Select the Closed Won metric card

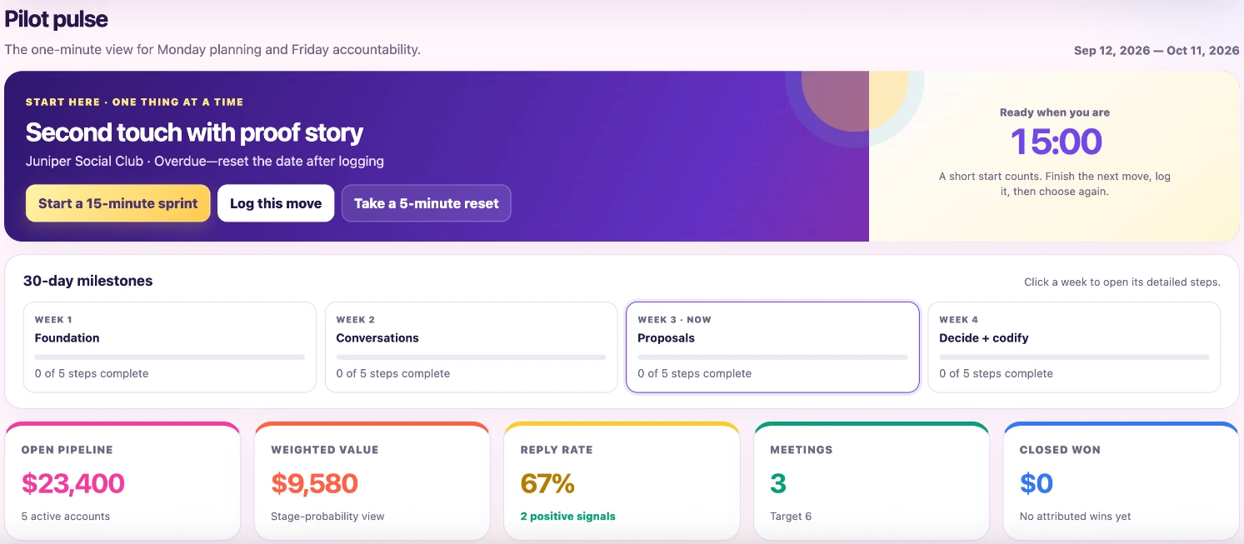(x=1122, y=482)
